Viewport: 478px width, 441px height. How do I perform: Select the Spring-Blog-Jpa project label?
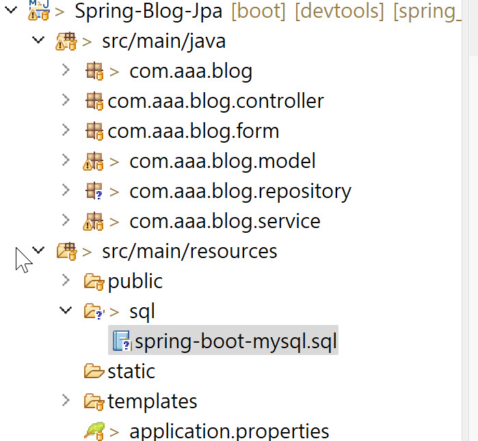tap(148, 11)
